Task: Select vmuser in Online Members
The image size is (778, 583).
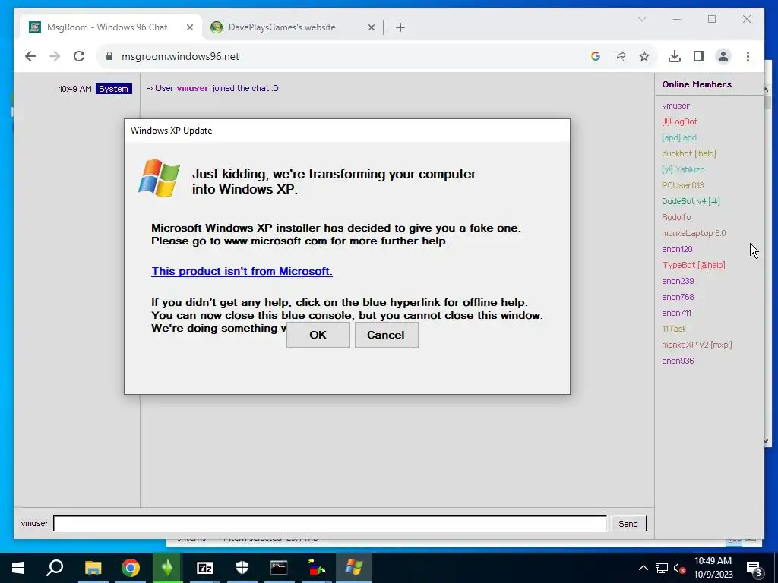Action: pos(675,106)
